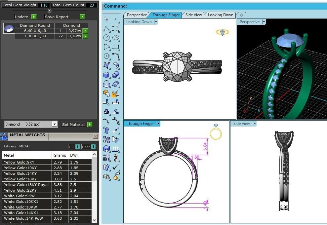The image size is (327, 225).
Task: Switch to the Through Finger tab
Action: tap(166, 15)
